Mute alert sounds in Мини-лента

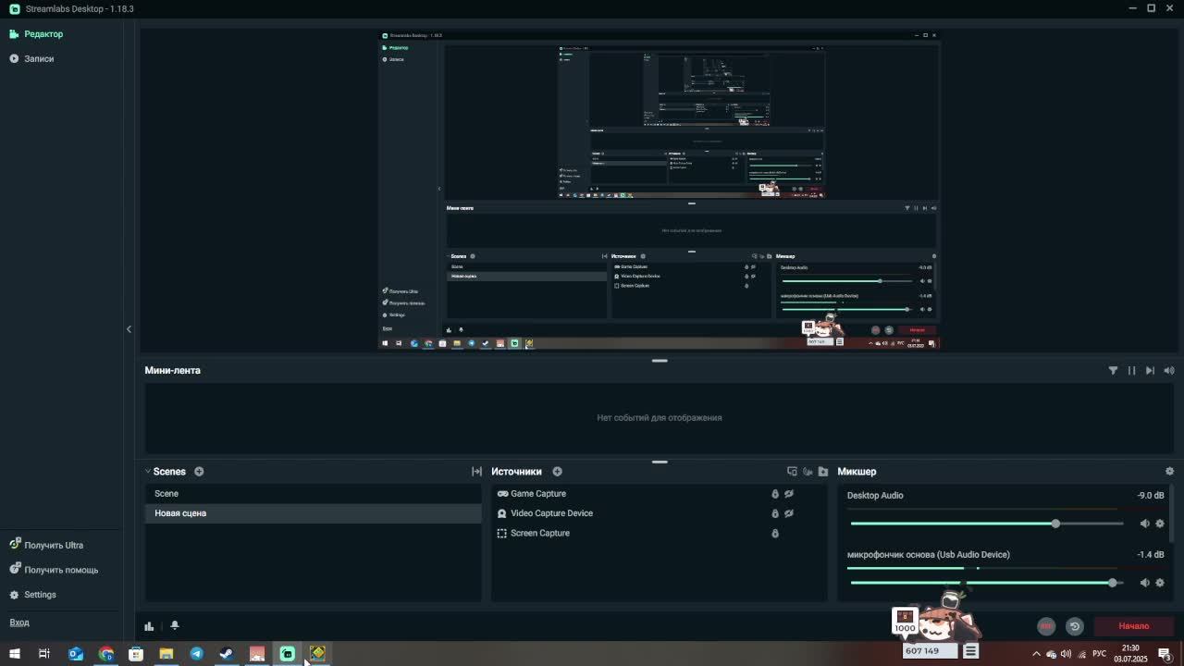1169,370
